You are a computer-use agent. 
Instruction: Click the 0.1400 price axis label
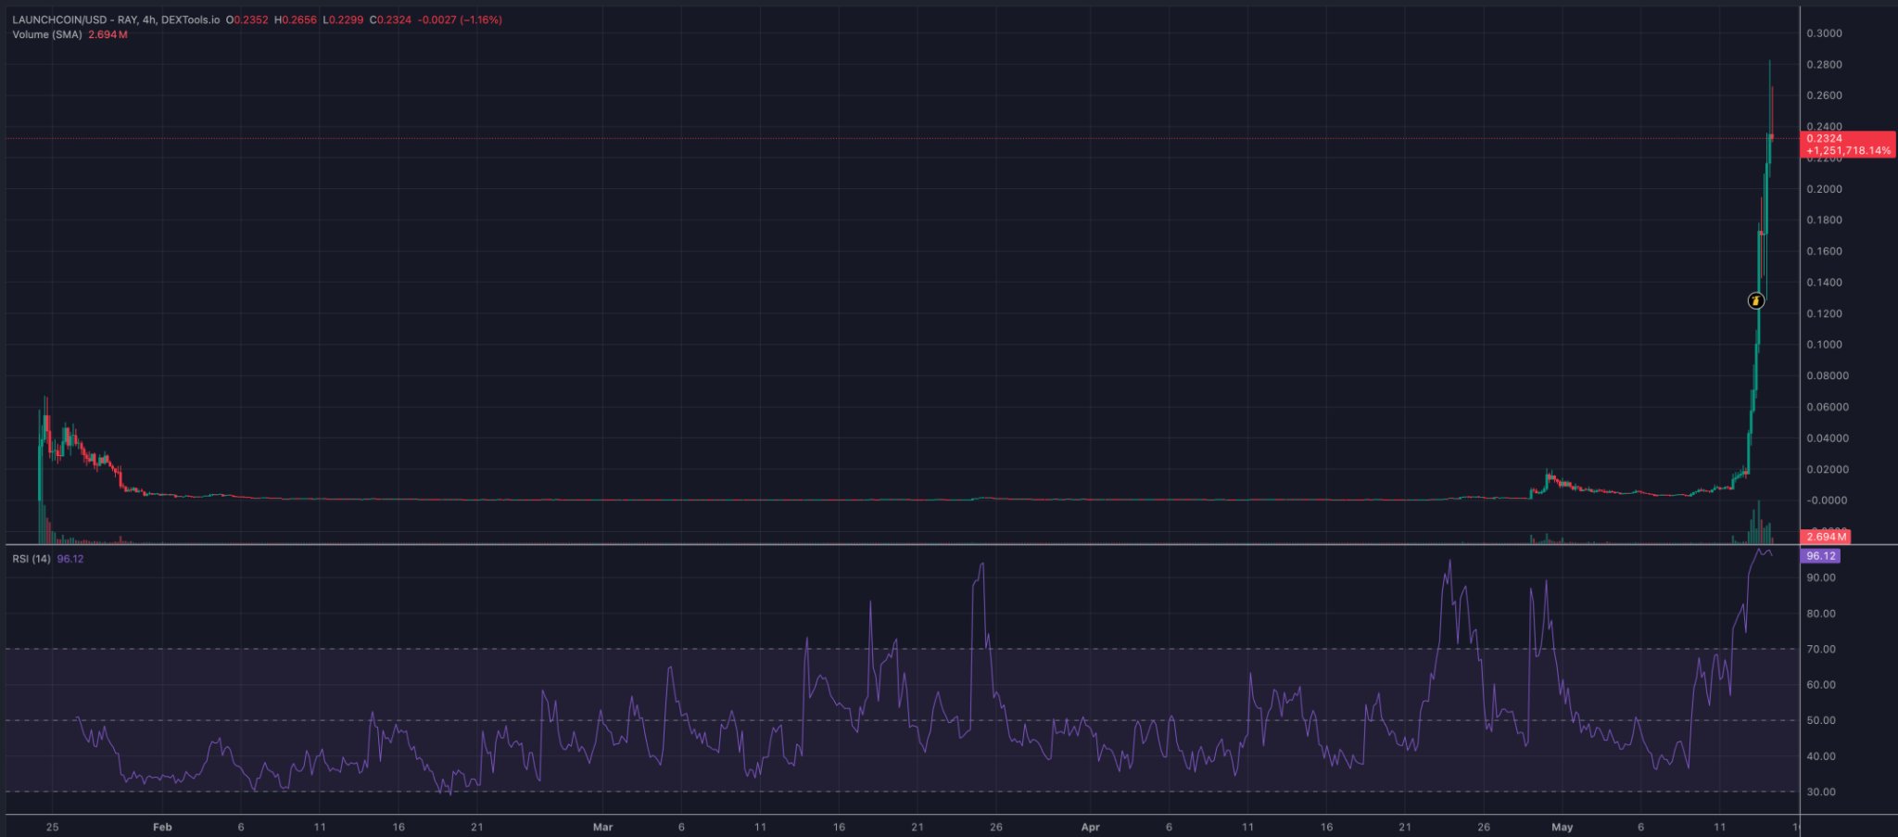(1824, 283)
